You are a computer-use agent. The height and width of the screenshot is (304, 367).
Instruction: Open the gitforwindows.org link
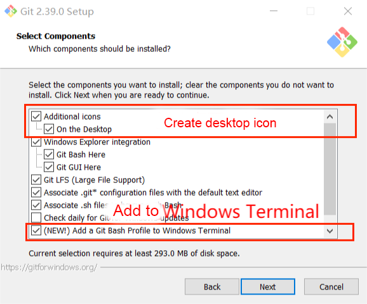pyautogui.click(x=49, y=267)
